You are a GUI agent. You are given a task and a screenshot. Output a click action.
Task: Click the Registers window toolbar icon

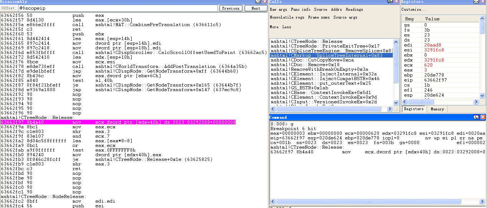click(x=476, y=2)
